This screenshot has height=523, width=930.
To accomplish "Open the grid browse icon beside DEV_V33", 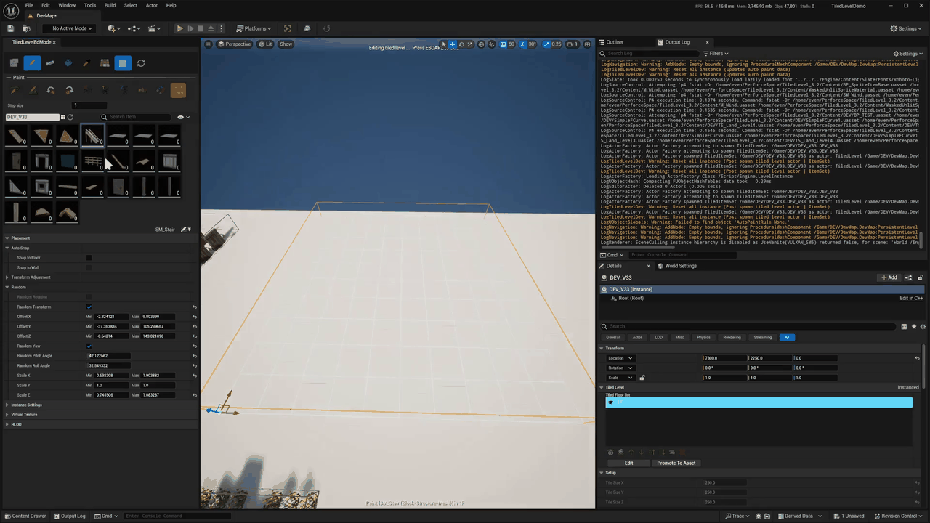I will tap(63, 117).
